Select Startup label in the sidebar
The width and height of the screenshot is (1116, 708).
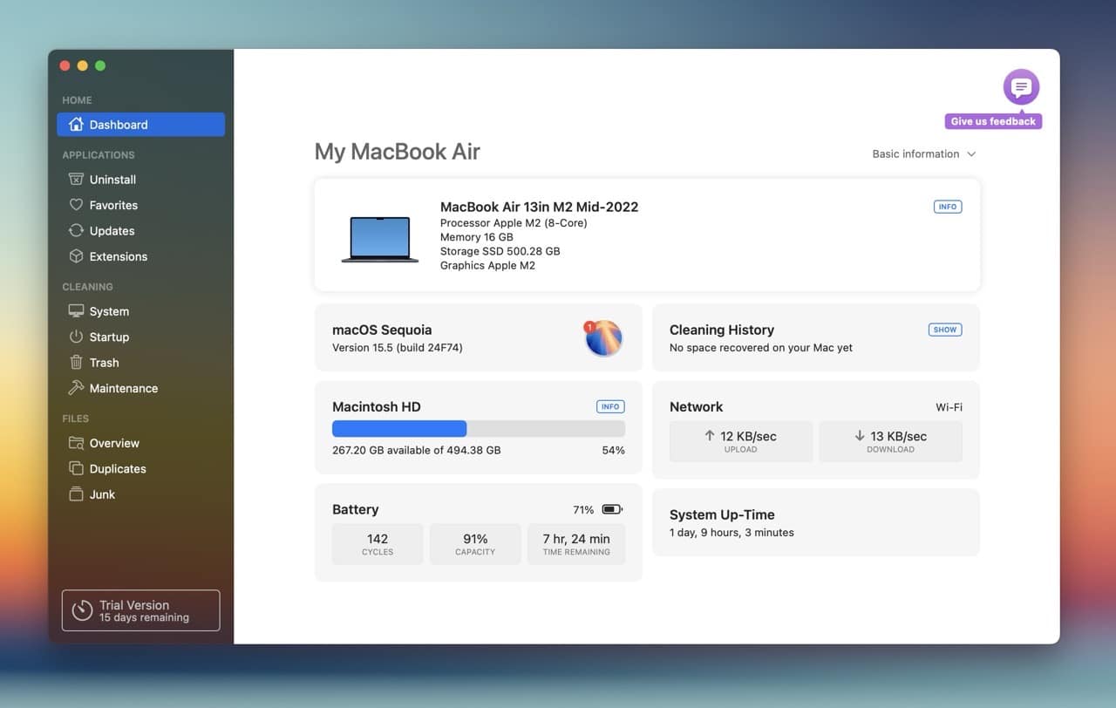[x=109, y=337]
